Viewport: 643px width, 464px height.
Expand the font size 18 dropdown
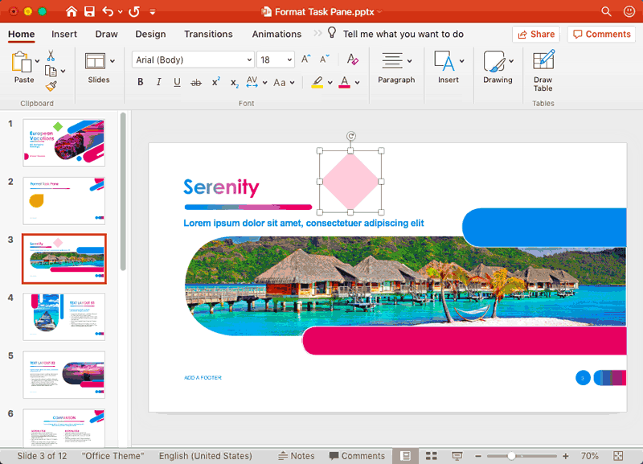coord(288,60)
